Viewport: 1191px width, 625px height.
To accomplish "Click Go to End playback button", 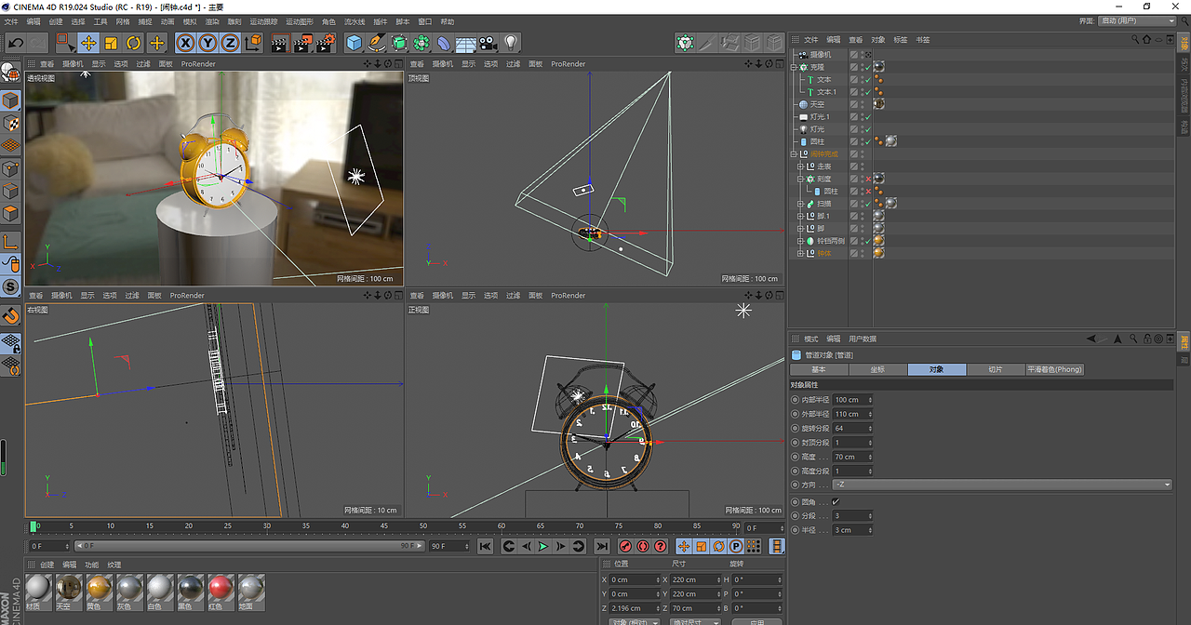I will pos(602,546).
